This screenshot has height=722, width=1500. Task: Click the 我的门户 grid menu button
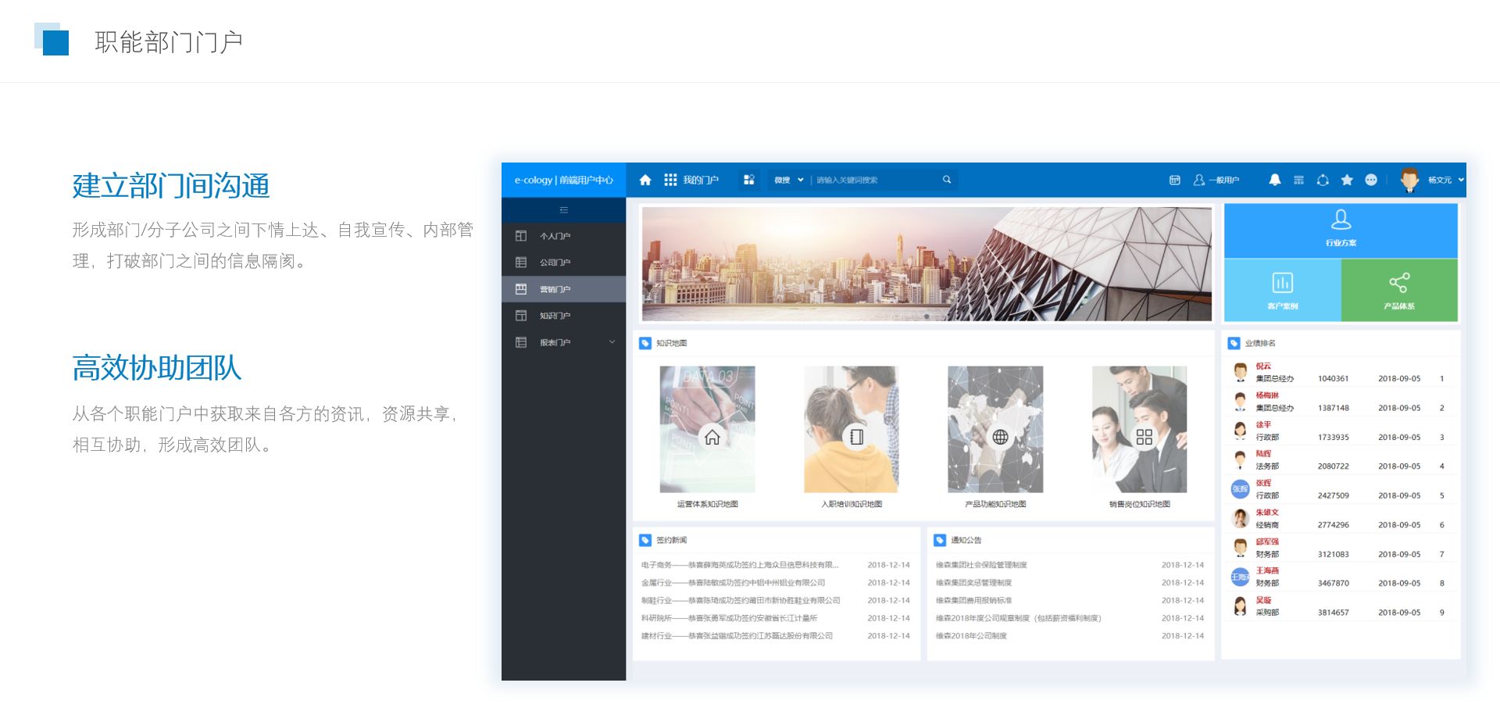click(691, 180)
